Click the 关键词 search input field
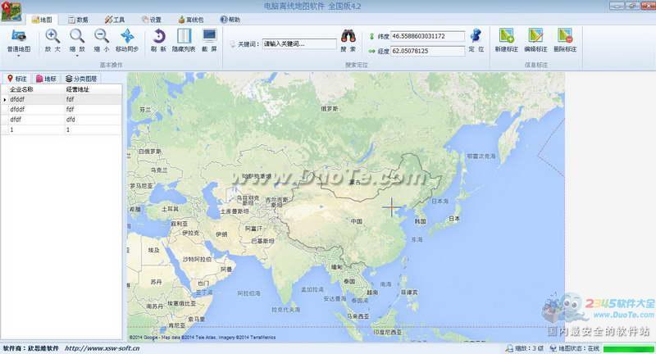 pyautogui.click(x=298, y=44)
